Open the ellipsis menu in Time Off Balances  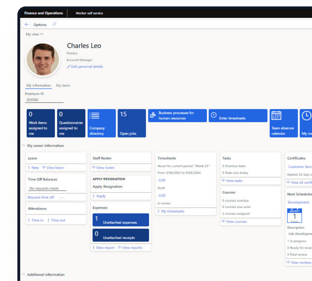pyautogui.click(x=61, y=197)
